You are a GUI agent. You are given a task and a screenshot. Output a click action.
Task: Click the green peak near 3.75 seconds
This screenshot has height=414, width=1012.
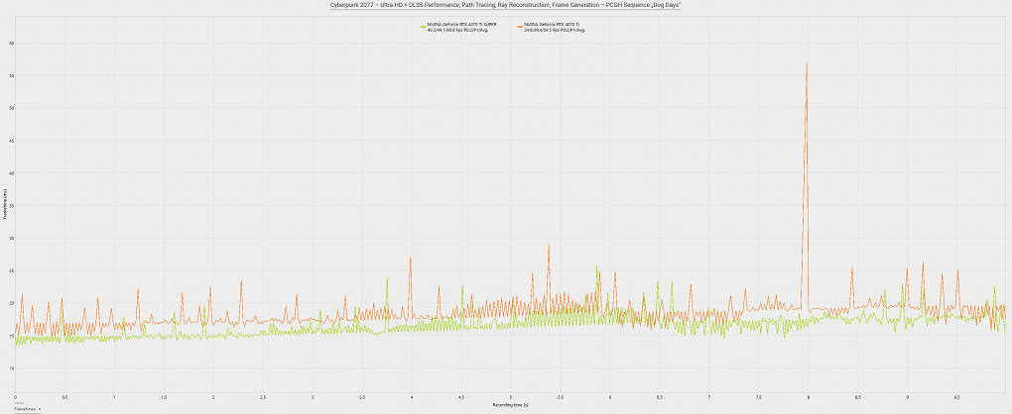pyautogui.click(x=387, y=278)
